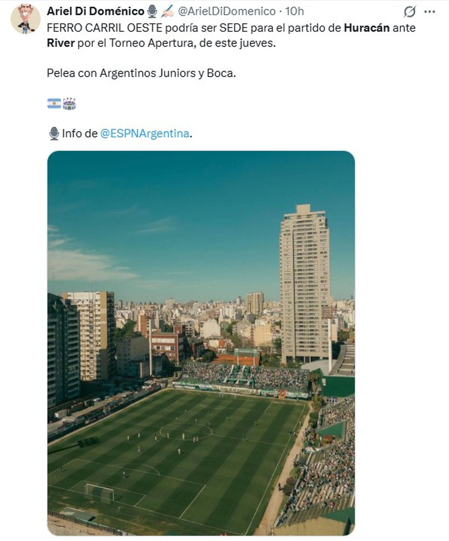Click the white goal in the stadium photo
Viewport: 449px width, 541px height.
pos(100,492)
